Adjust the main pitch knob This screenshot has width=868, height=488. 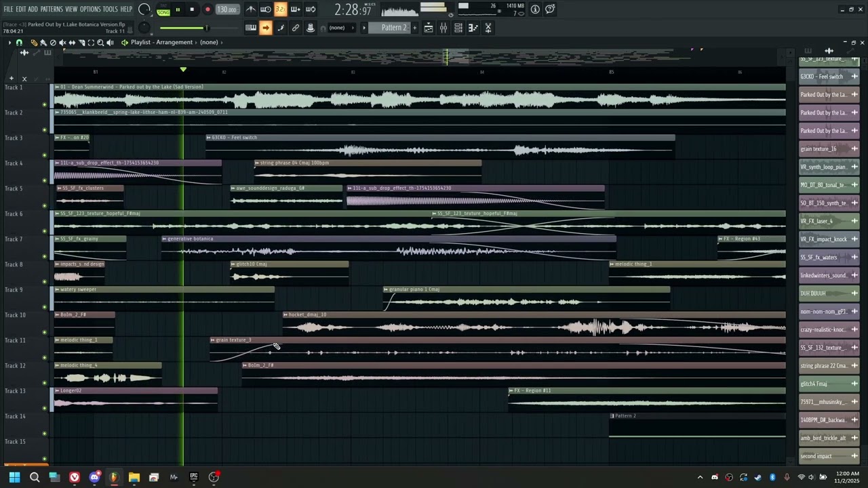click(x=144, y=28)
